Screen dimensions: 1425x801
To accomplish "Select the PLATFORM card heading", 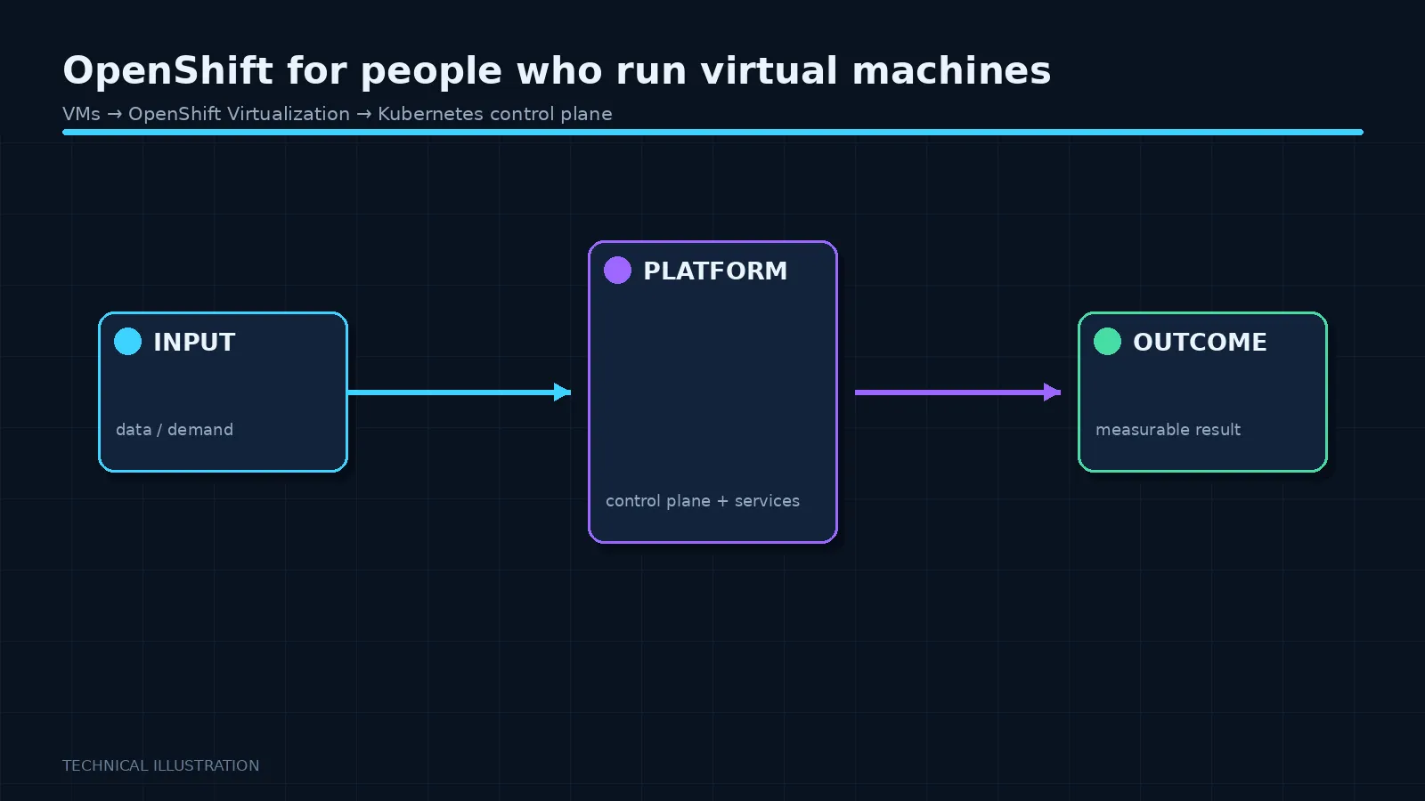I will tap(715, 271).
